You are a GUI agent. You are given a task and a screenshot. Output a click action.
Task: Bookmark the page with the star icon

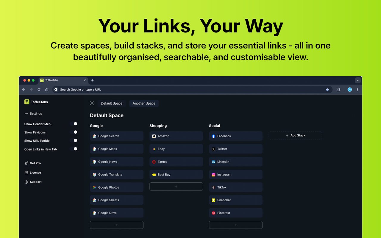point(327,90)
